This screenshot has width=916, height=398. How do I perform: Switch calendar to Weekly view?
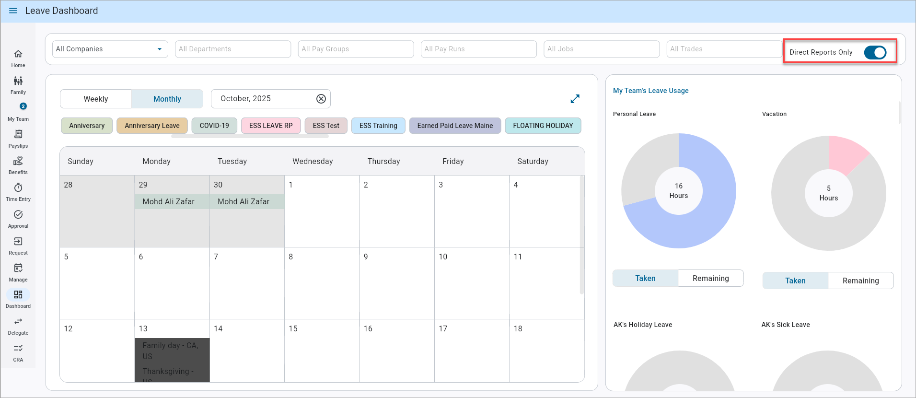tap(96, 99)
